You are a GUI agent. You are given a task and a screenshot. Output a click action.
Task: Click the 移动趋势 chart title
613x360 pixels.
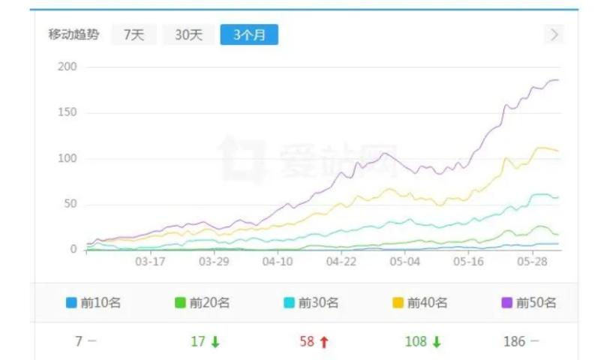tap(74, 34)
